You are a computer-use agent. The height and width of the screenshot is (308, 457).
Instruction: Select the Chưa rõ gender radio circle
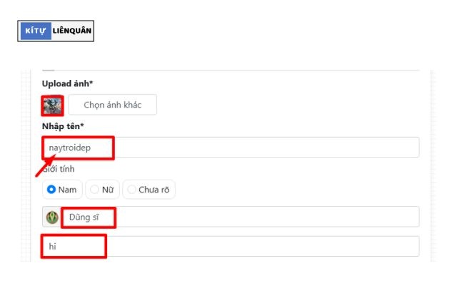[x=131, y=190]
